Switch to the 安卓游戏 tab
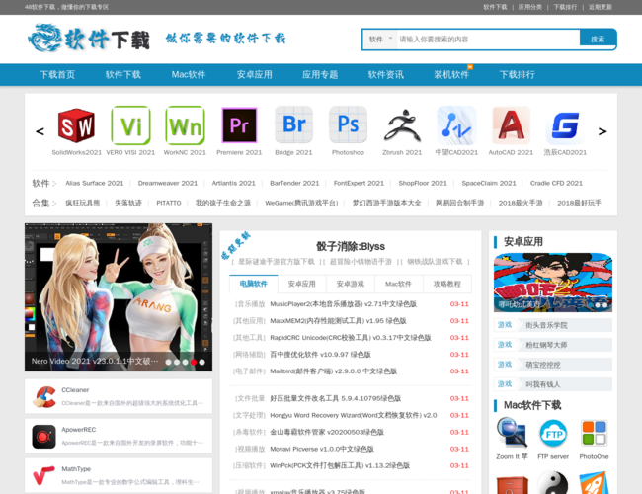 click(x=350, y=284)
